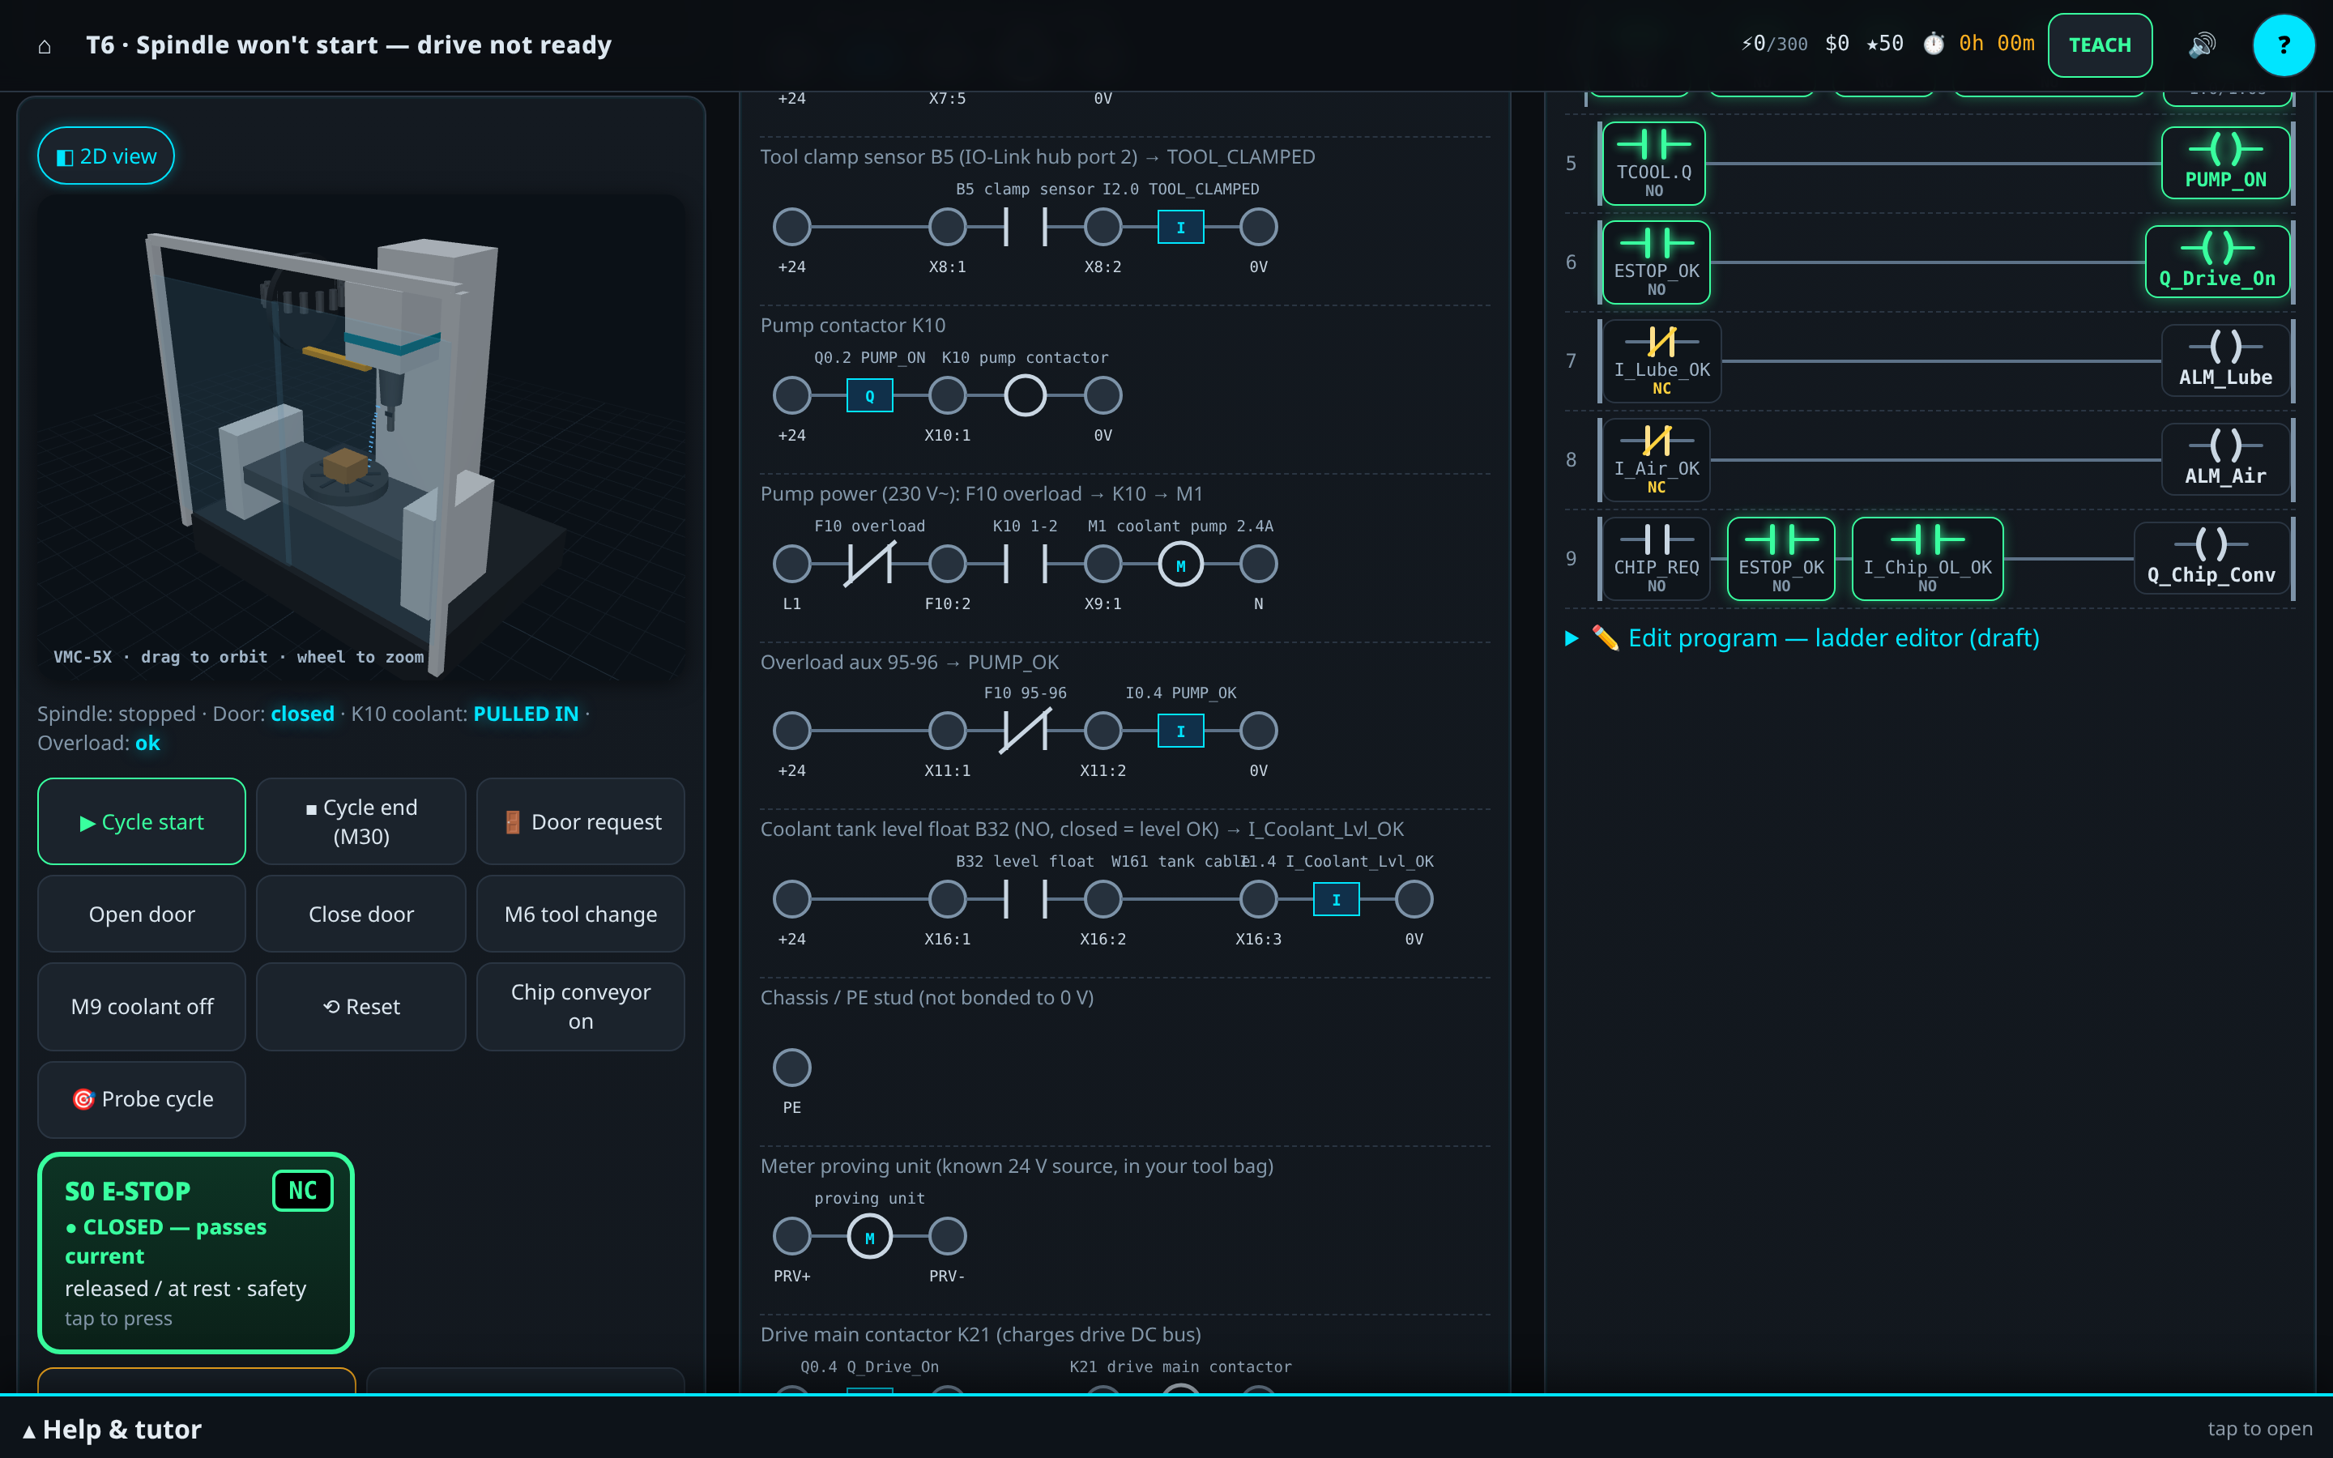Click the PE chassis stud terminal
Viewport: 2333px width, 1458px height.
pyautogui.click(x=791, y=1068)
